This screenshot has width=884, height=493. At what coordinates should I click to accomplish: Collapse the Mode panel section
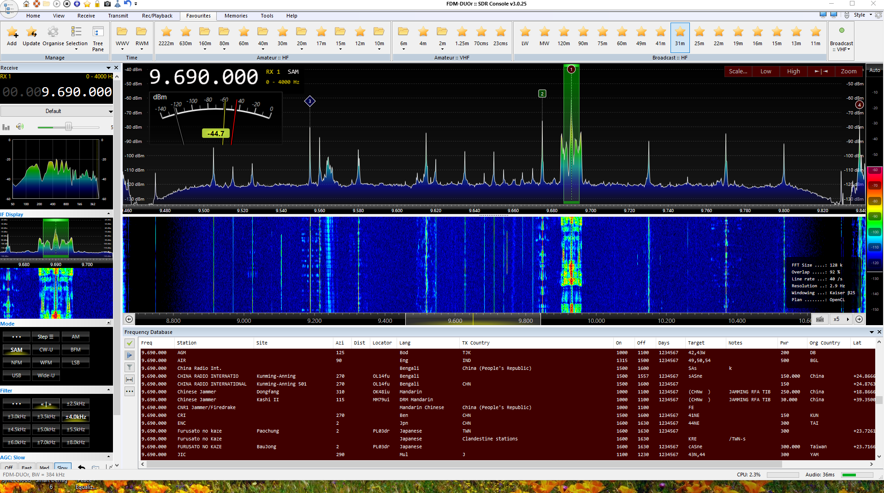click(x=109, y=323)
